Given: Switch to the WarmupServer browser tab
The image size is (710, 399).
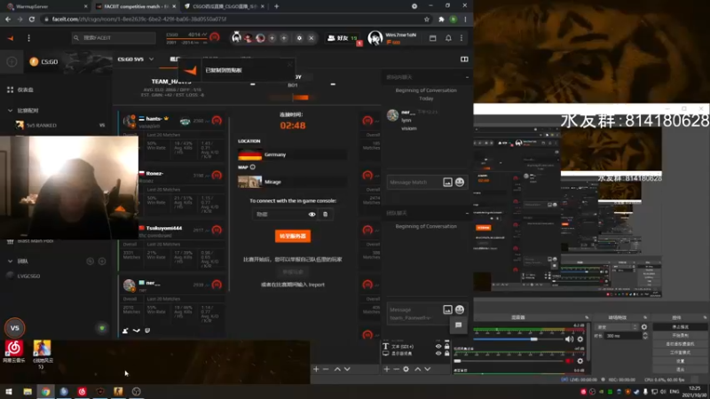Looking at the screenshot, I should (46, 6).
